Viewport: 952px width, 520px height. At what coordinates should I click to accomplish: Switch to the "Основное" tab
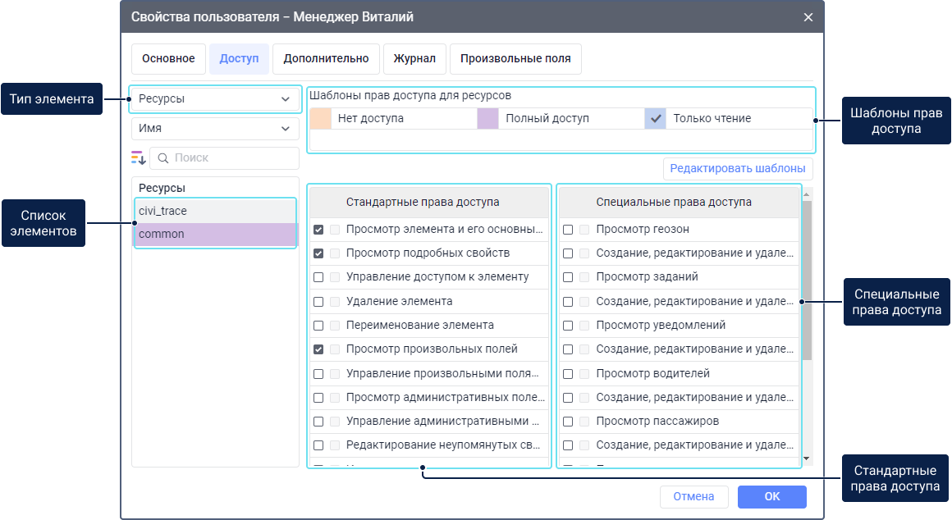[168, 59]
